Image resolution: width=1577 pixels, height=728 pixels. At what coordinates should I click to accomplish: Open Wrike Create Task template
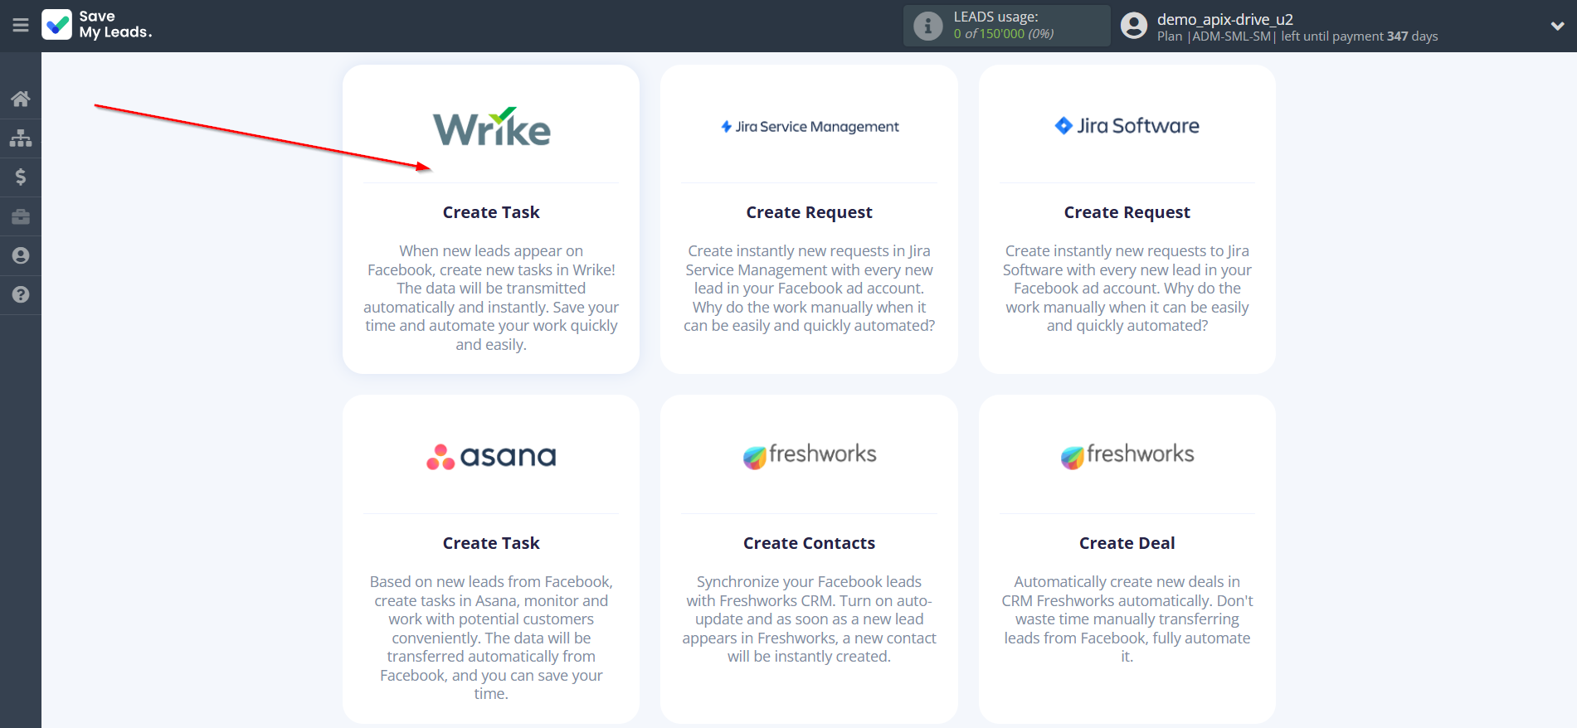(491, 212)
